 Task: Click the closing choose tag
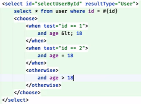point(27,92)
